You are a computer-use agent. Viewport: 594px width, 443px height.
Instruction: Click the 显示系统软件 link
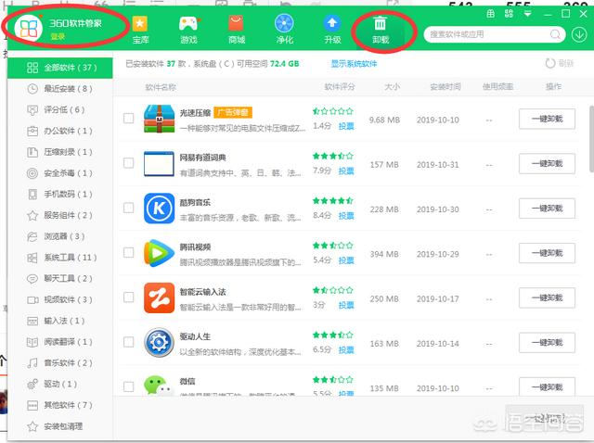(x=354, y=64)
